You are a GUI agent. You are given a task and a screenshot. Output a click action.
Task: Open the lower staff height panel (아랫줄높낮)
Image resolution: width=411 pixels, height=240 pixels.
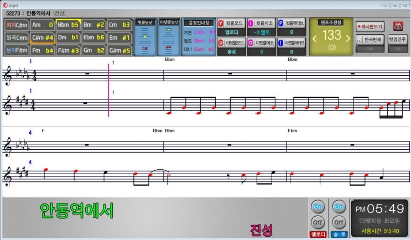(169, 38)
